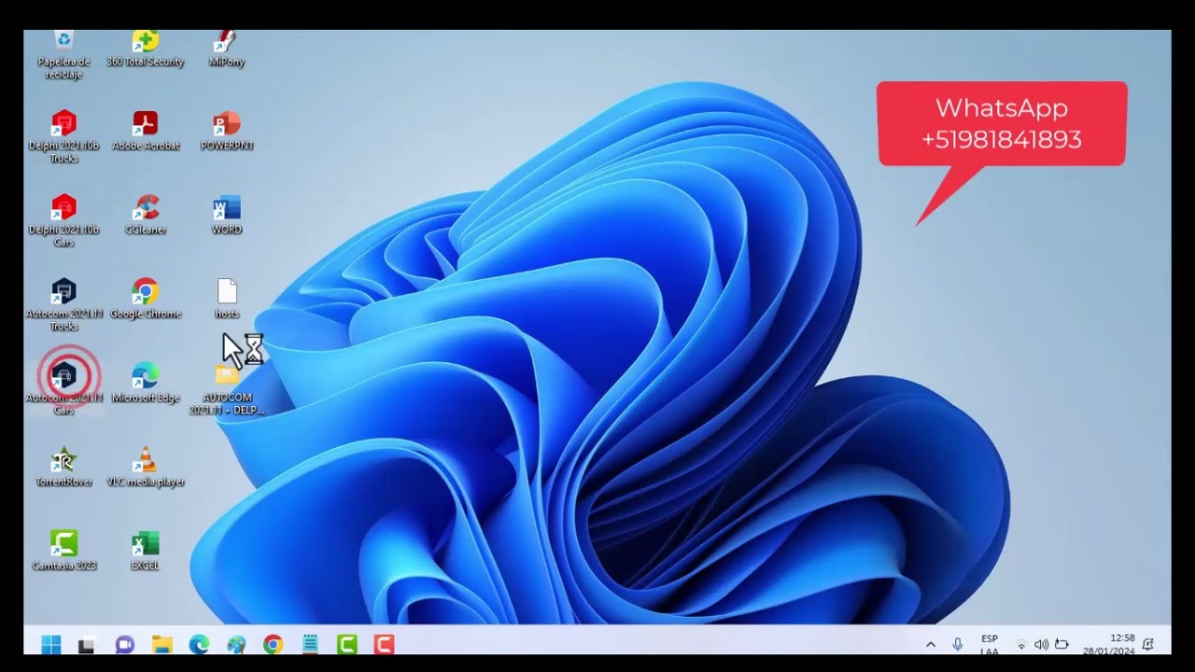Select the Microsoft Edge desktop icon
The height and width of the screenshot is (672, 1195).
pyautogui.click(x=145, y=383)
